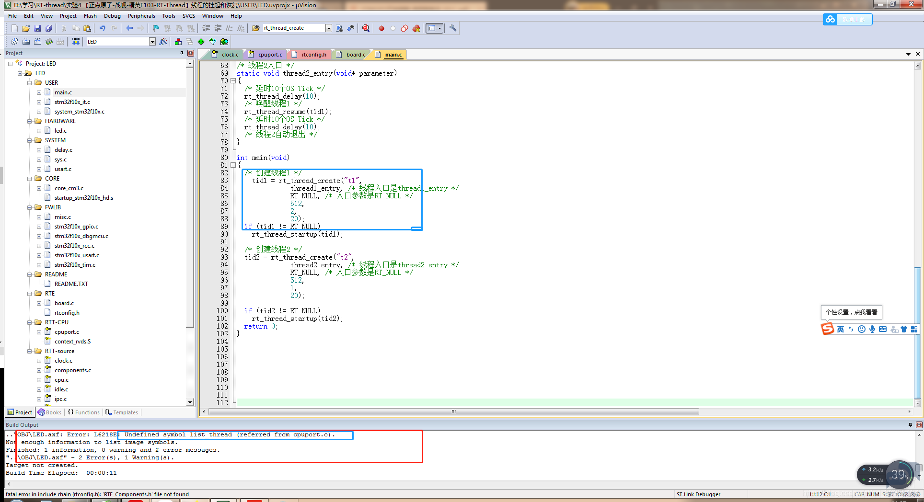Rebuild all target files
This screenshot has width=924, height=502.
[37, 42]
